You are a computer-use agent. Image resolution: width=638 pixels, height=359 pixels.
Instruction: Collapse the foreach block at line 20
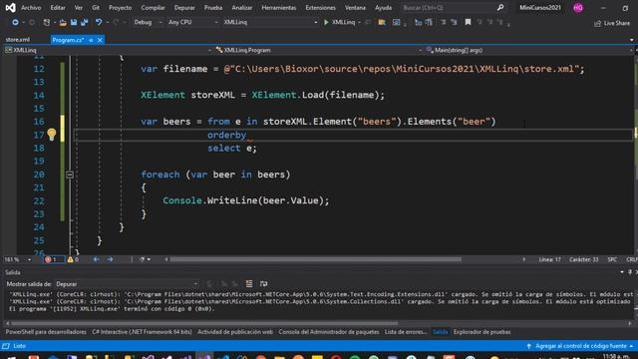(x=70, y=175)
